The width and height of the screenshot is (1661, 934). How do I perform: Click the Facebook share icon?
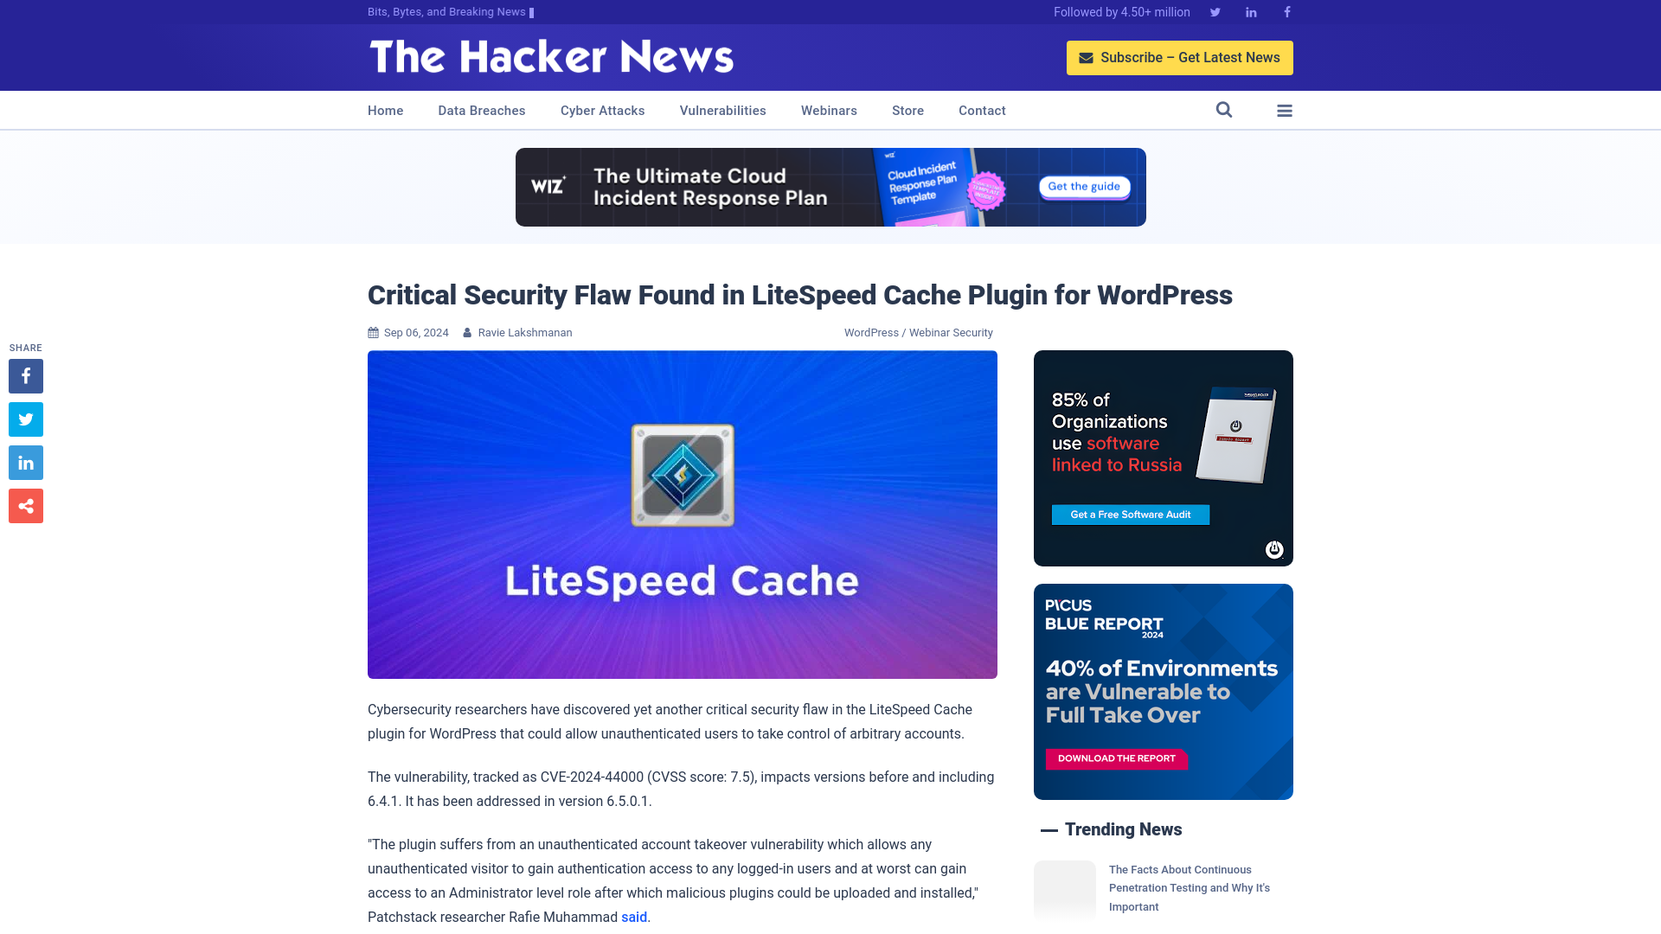(25, 375)
